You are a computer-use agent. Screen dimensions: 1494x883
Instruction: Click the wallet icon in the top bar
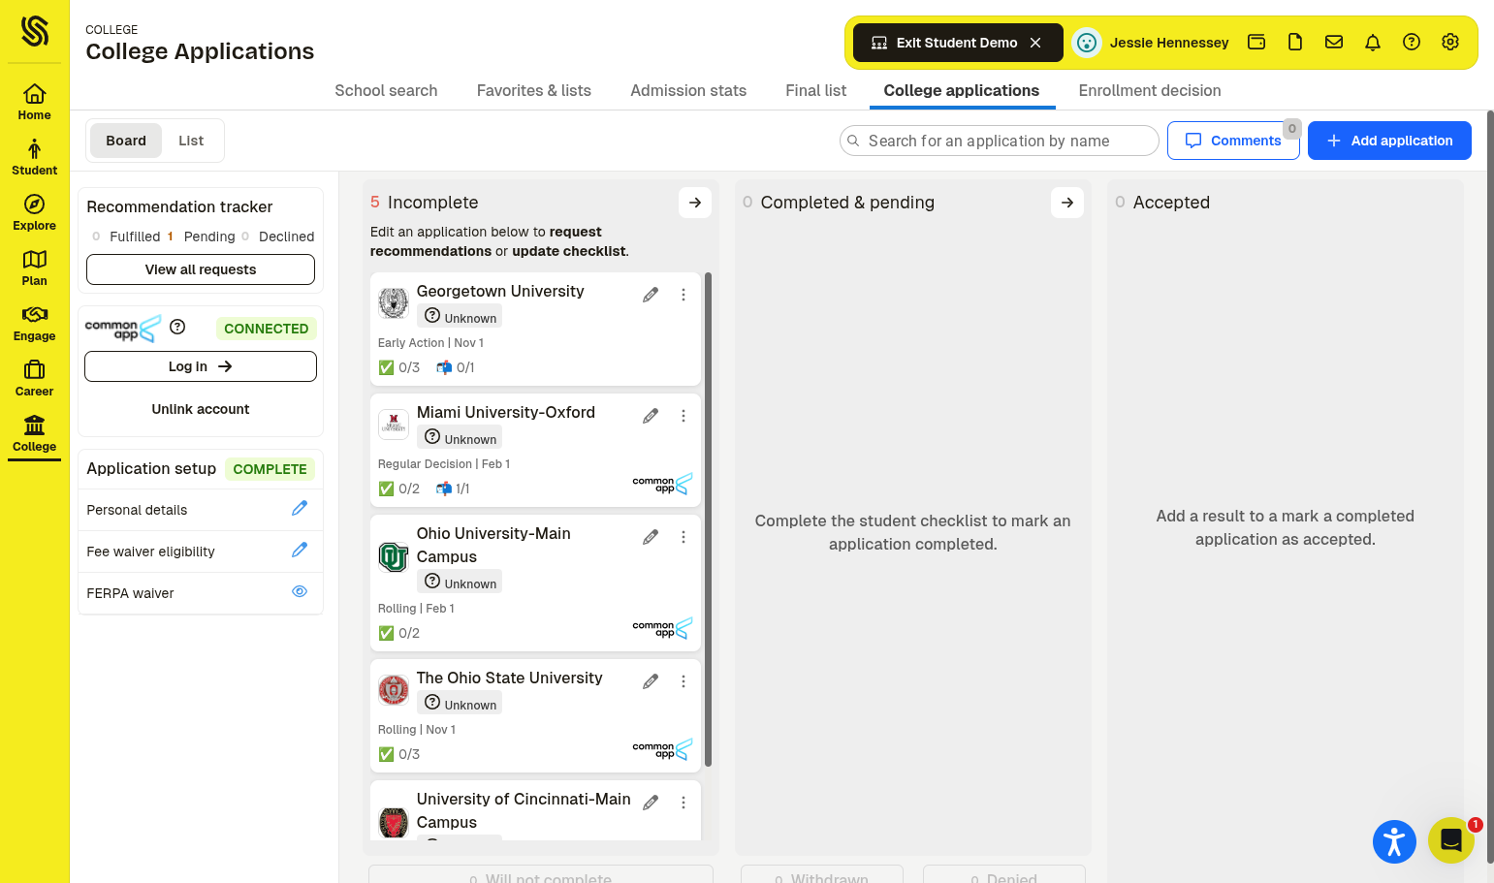coord(1256,42)
